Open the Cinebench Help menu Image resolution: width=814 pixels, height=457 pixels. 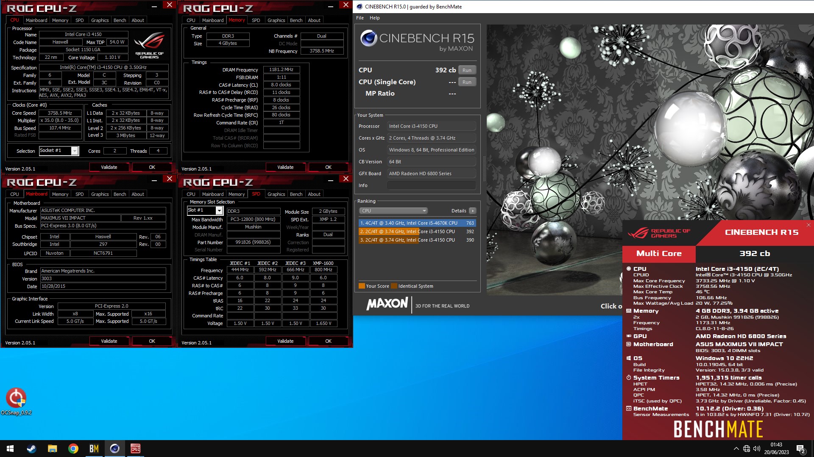click(x=374, y=18)
